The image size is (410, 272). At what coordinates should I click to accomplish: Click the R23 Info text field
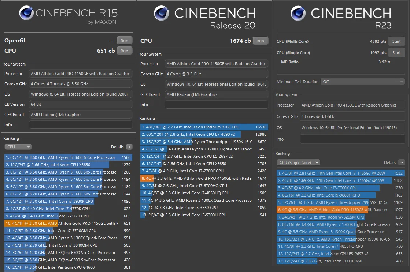(x=352, y=139)
